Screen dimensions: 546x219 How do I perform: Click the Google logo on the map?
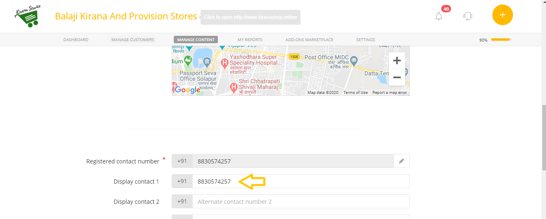click(187, 90)
